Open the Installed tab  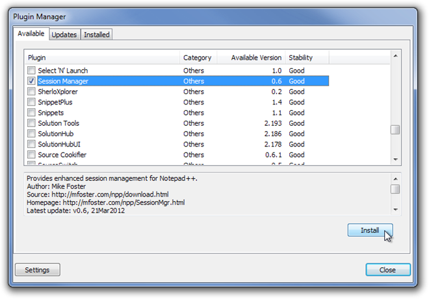click(x=97, y=34)
